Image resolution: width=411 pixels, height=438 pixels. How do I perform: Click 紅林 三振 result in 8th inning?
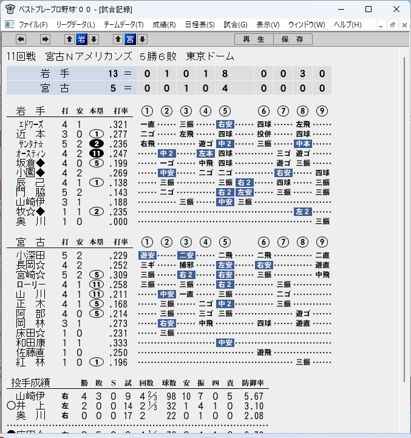coord(303,362)
